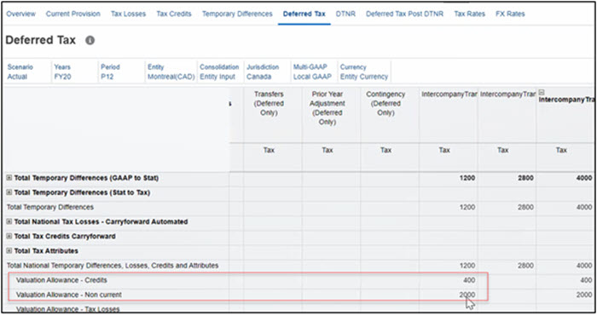
Task: Change Currency Entity Currency selector
Action: (x=364, y=72)
